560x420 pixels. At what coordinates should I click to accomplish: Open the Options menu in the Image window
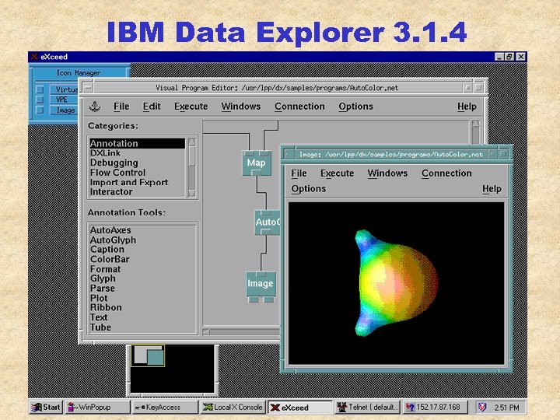coord(309,188)
